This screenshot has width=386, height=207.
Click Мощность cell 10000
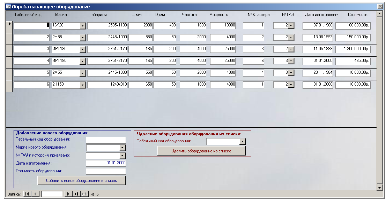point(223,25)
